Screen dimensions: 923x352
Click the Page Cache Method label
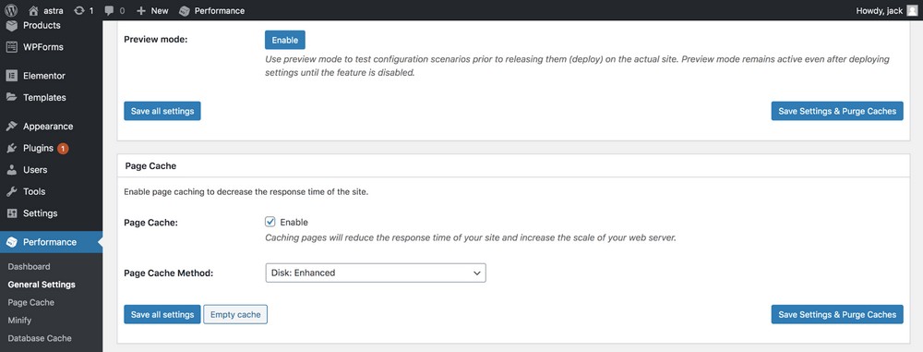168,273
